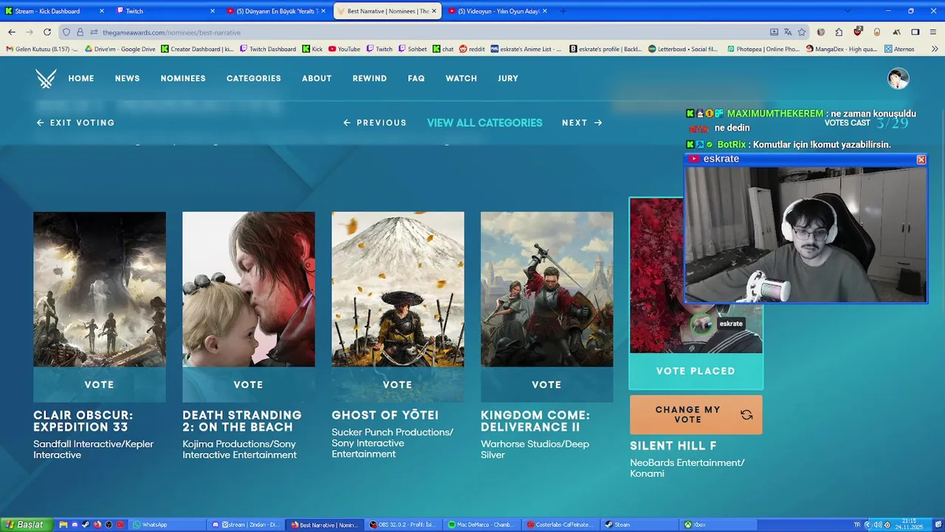This screenshot has width=945, height=532.
Task: Open a new browser tab with plus
Action: pyautogui.click(x=563, y=11)
